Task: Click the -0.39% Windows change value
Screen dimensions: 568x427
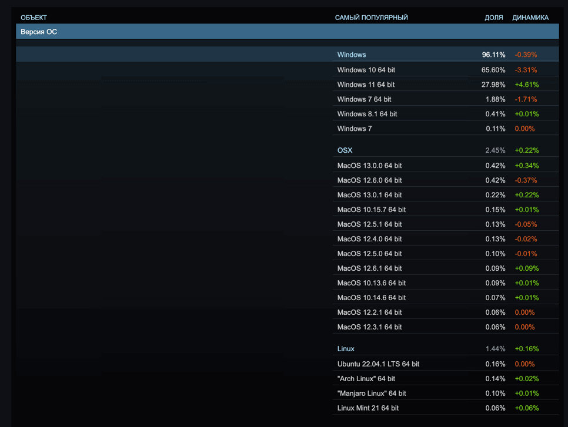Action: coord(526,55)
